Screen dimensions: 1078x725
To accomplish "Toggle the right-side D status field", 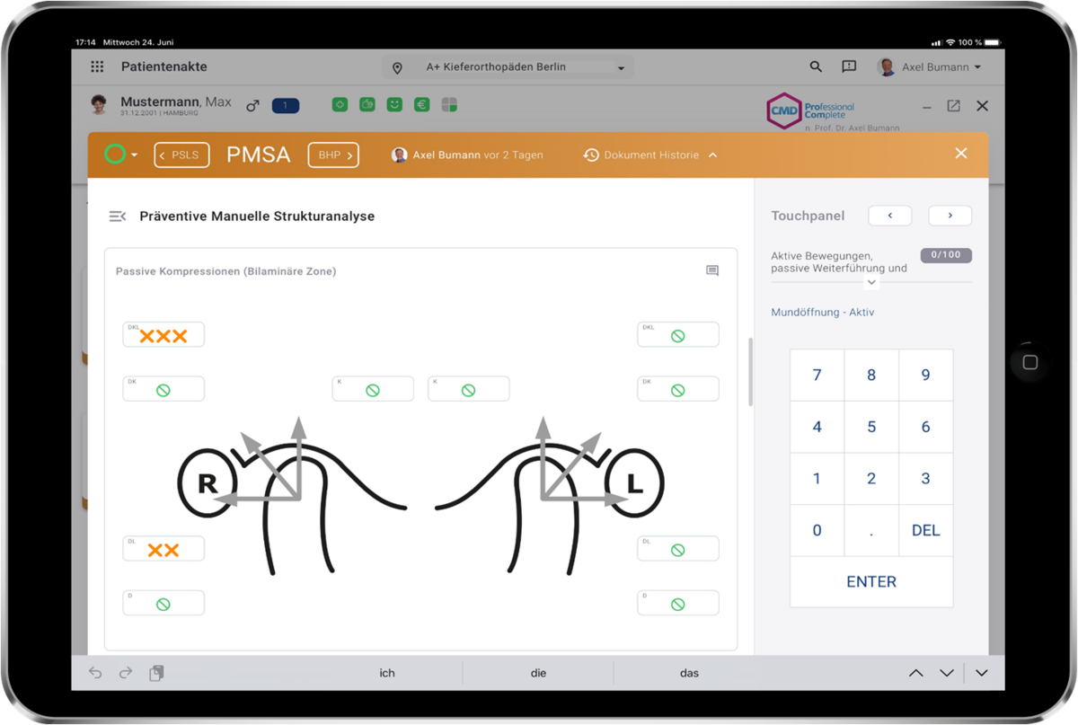I will tap(678, 602).
